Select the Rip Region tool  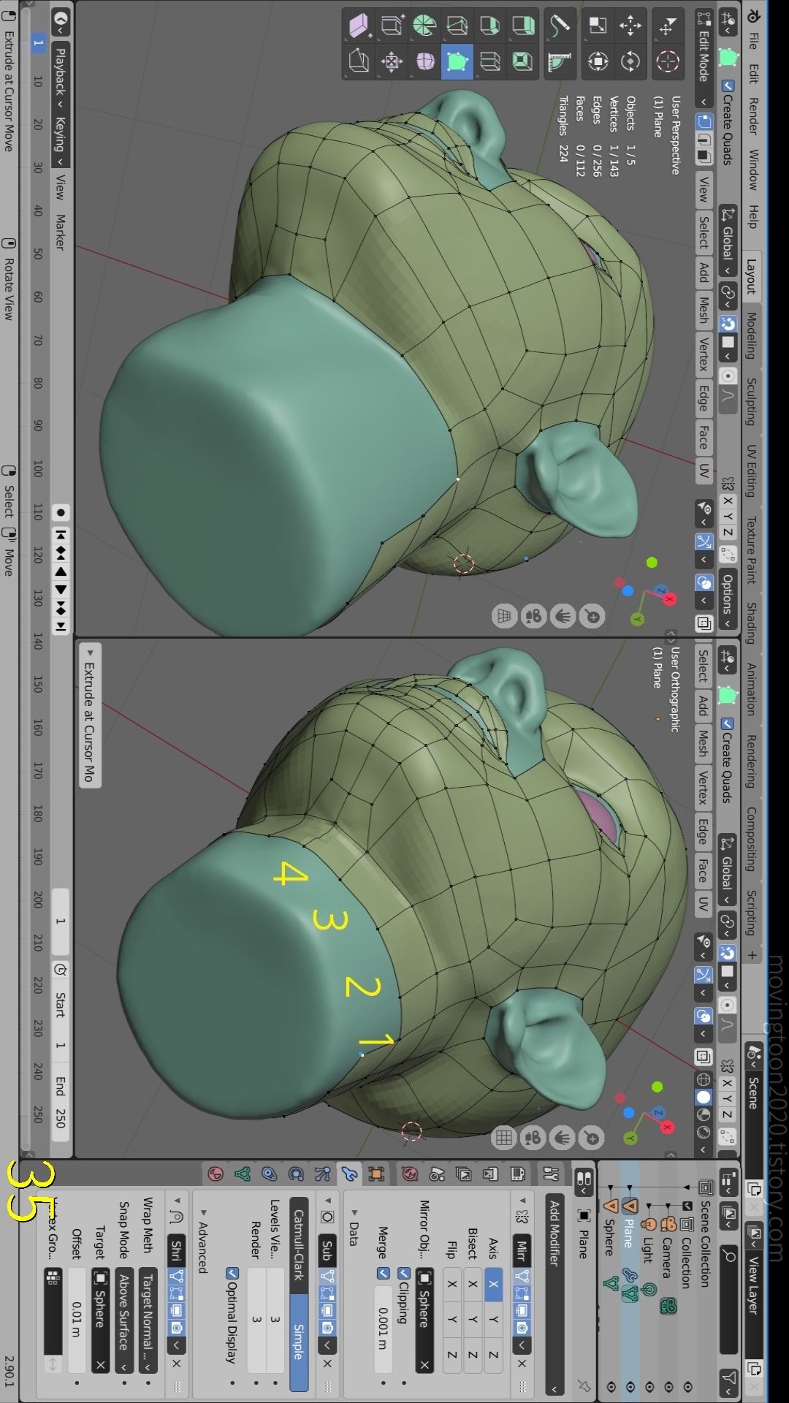pyautogui.click(x=358, y=61)
